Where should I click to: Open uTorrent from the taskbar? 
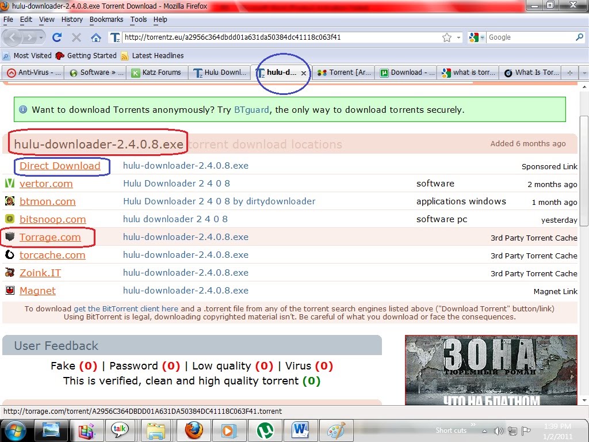[265, 430]
